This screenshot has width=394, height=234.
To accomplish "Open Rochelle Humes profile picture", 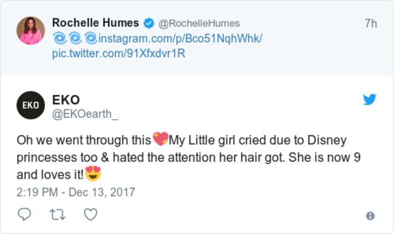I will pos(31,31).
